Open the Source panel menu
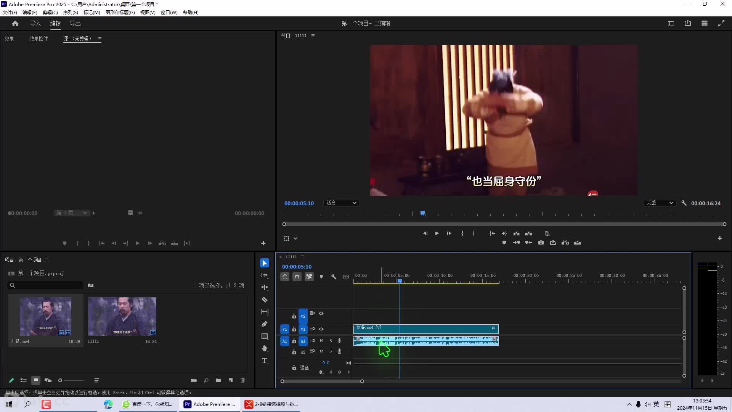The width and height of the screenshot is (732, 412). [x=100, y=39]
